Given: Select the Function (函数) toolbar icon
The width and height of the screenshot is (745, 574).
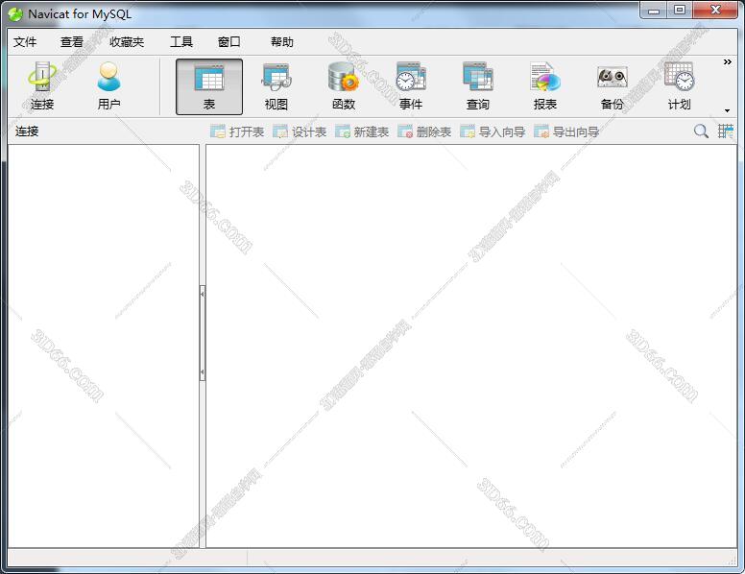Looking at the screenshot, I should 343,86.
